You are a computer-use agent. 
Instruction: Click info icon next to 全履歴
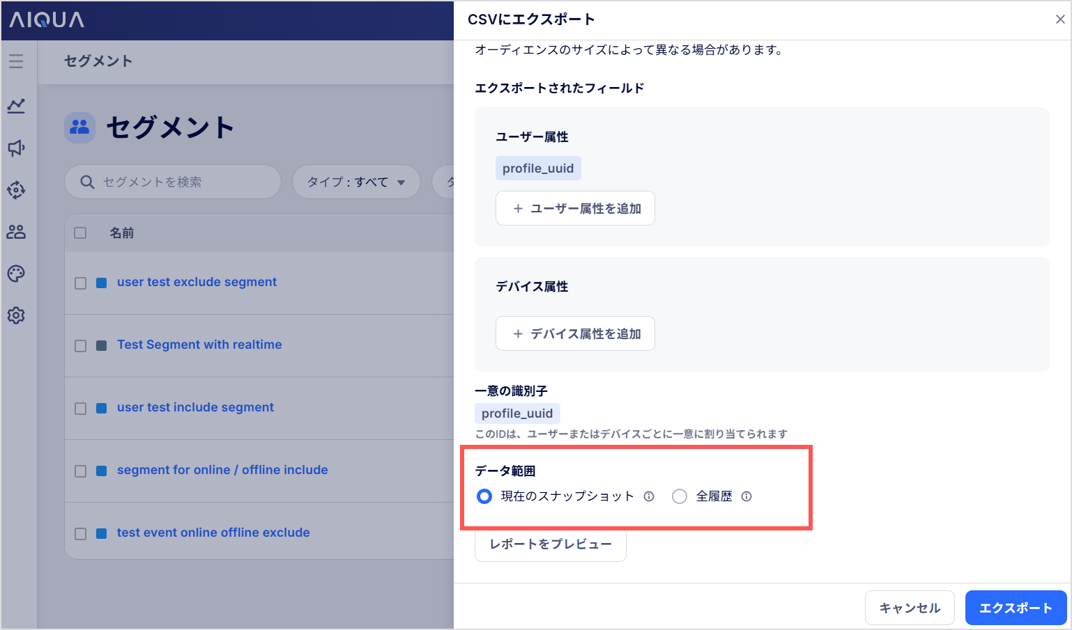[746, 496]
